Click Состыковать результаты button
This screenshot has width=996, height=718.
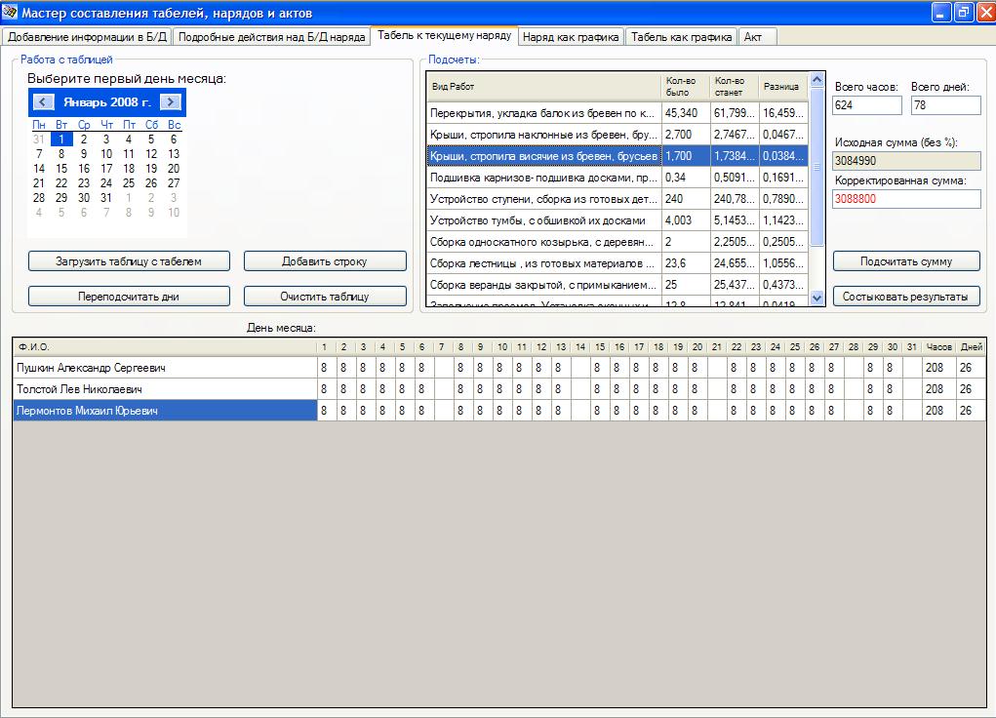(x=906, y=297)
